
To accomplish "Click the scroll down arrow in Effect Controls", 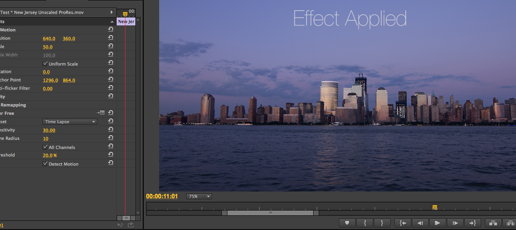I will coord(138,213).
